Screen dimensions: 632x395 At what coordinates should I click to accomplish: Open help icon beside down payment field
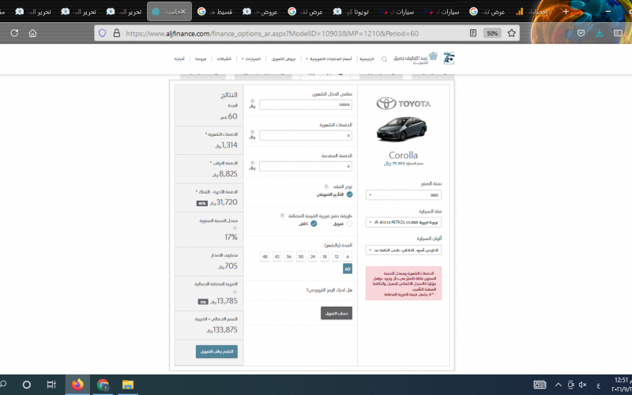(252, 163)
